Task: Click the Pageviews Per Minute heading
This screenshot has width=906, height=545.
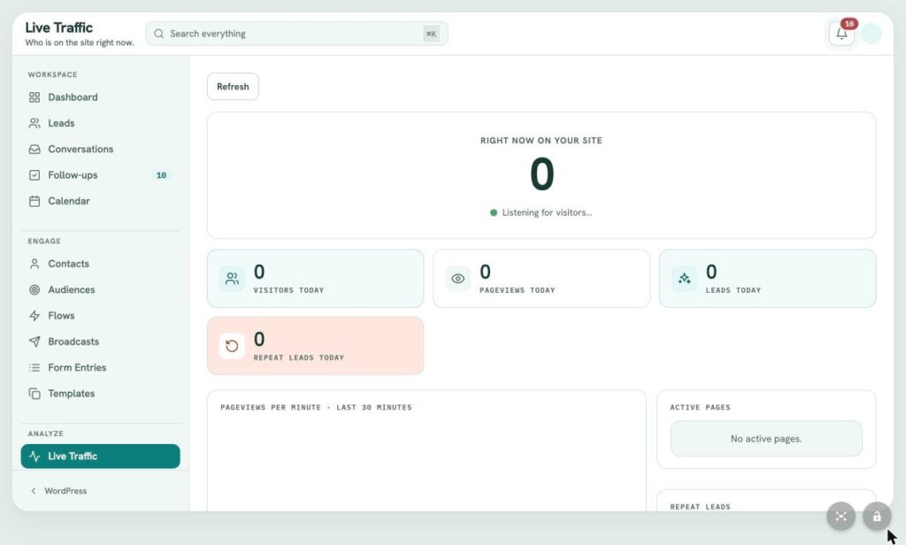Action: [x=316, y=408]
